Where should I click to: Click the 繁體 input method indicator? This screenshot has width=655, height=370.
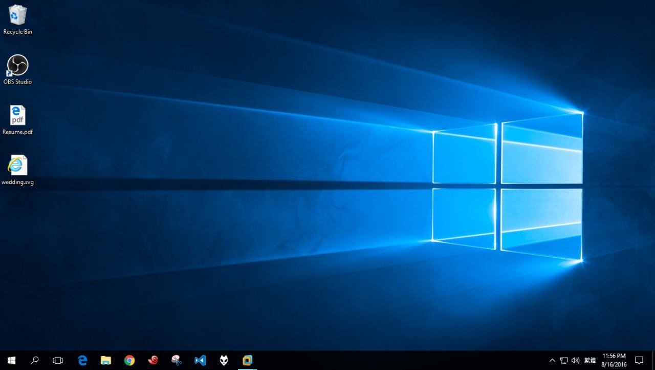[590, 360]
